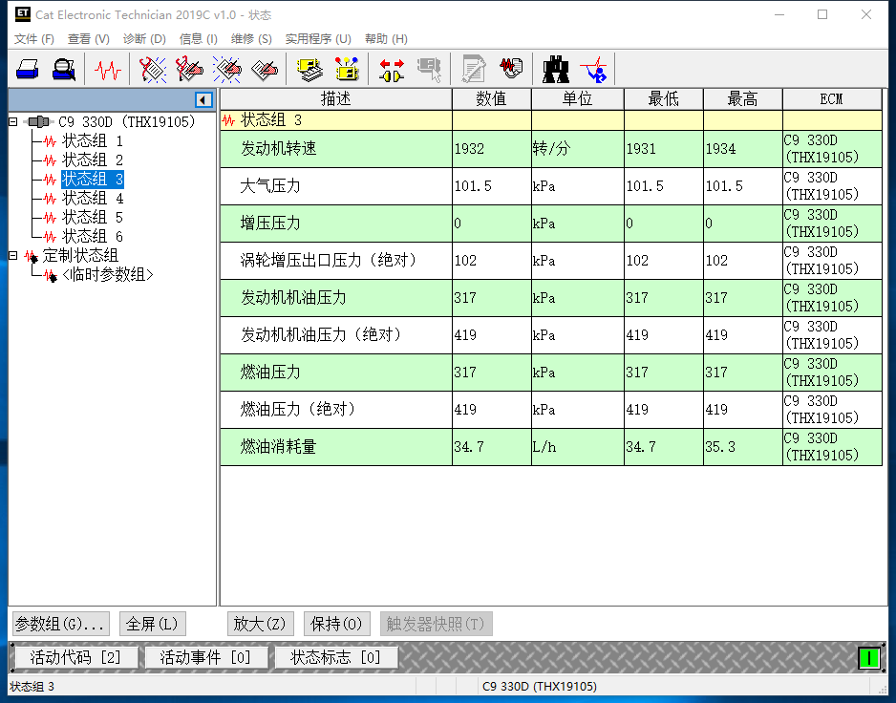Viewport: 896px width, 703px height.
Task: Open the 信息 (I) menu
Action: click(198, 39)
